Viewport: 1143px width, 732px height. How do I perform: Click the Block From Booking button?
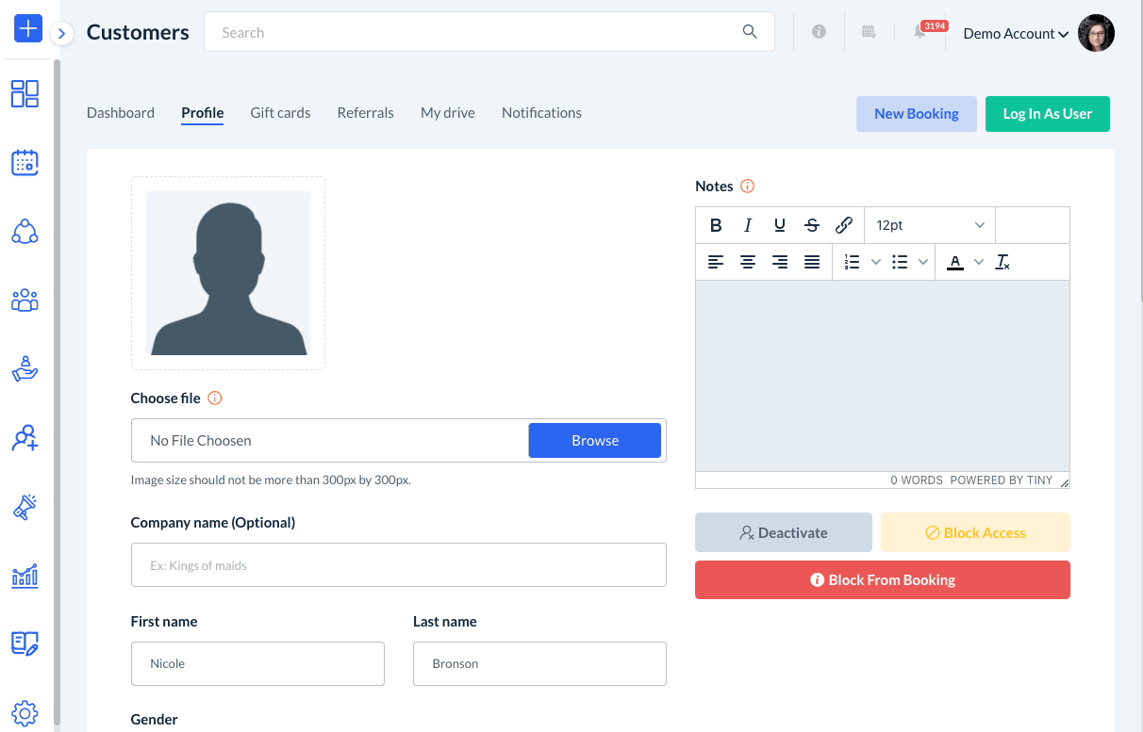click(883, 579)
